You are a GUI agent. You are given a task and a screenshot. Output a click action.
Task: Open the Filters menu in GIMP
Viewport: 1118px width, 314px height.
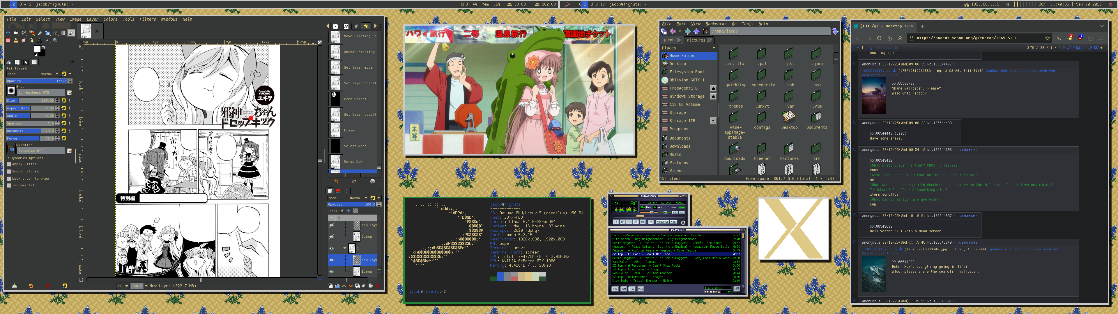pyautogui.click(x=147, y=19)
